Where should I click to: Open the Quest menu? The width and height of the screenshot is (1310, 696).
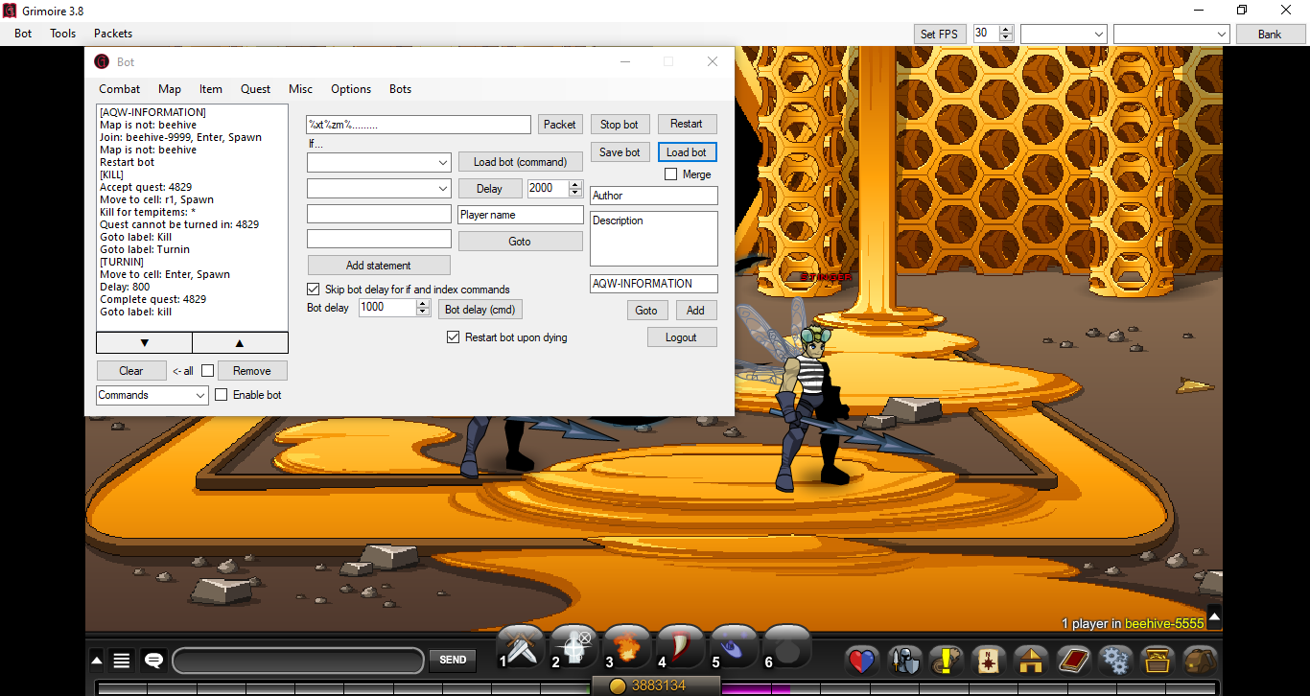255,89
